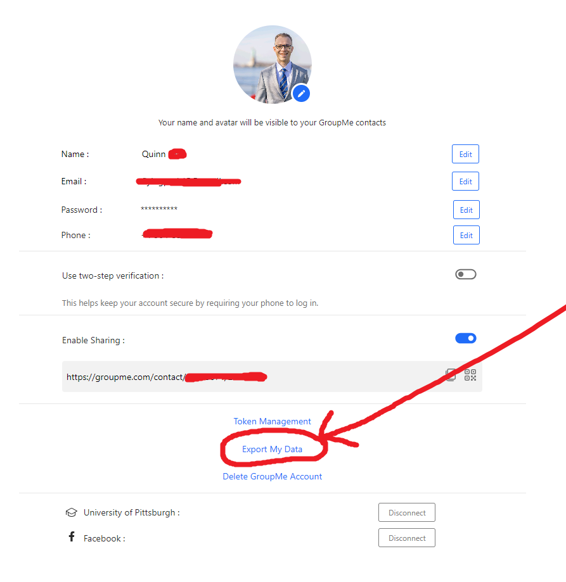Edit the Name field
This screenshot has height=582, width=566.
click(x=465, y=154)
